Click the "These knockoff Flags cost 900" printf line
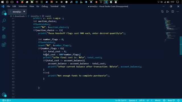This screenshot has width=182, height=102. coord(82,33)
